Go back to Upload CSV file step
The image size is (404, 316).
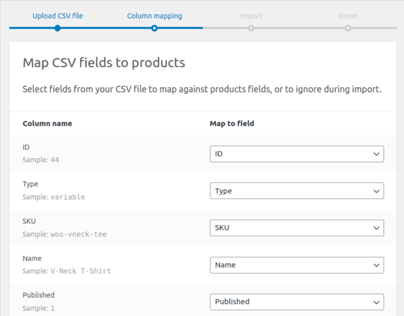(57, 16)
